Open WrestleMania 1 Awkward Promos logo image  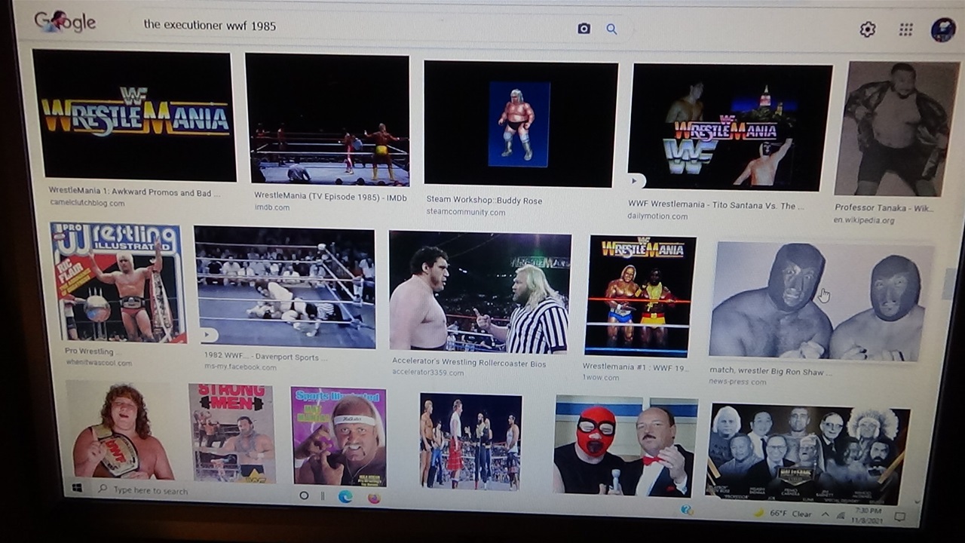point(134,115)
